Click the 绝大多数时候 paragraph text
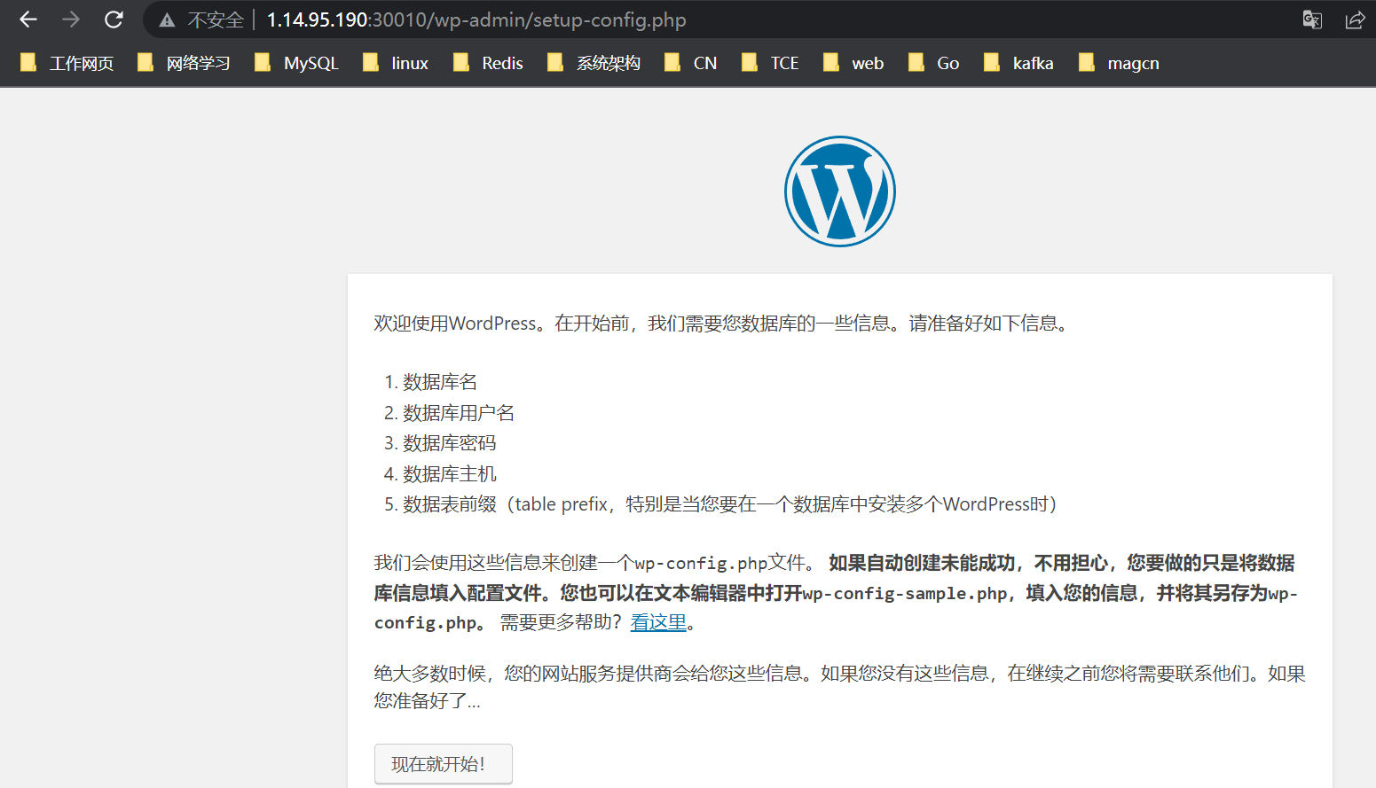1376x788 pixels. pyautogui.click(x=839, y=687)
